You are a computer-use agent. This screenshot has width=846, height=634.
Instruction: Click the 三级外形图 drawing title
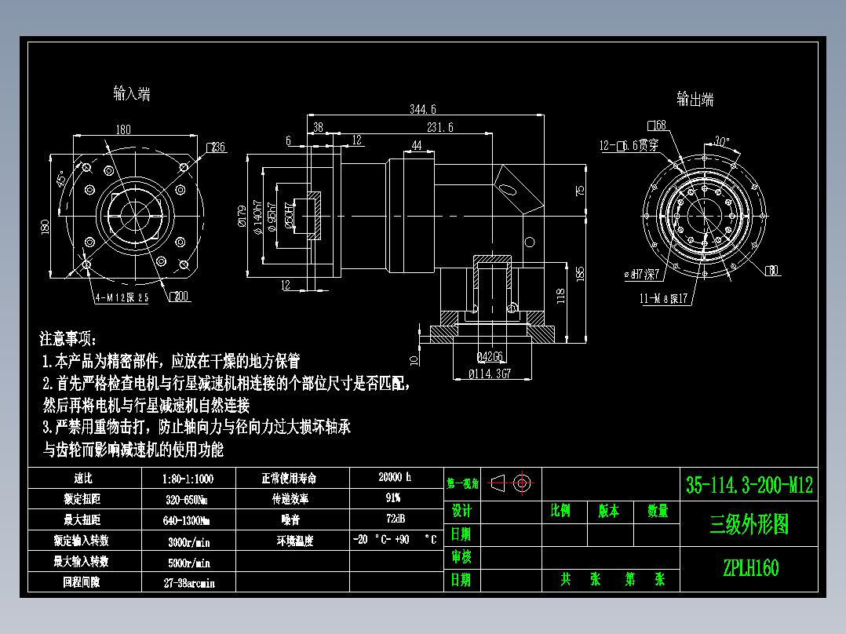coord(749,523)
